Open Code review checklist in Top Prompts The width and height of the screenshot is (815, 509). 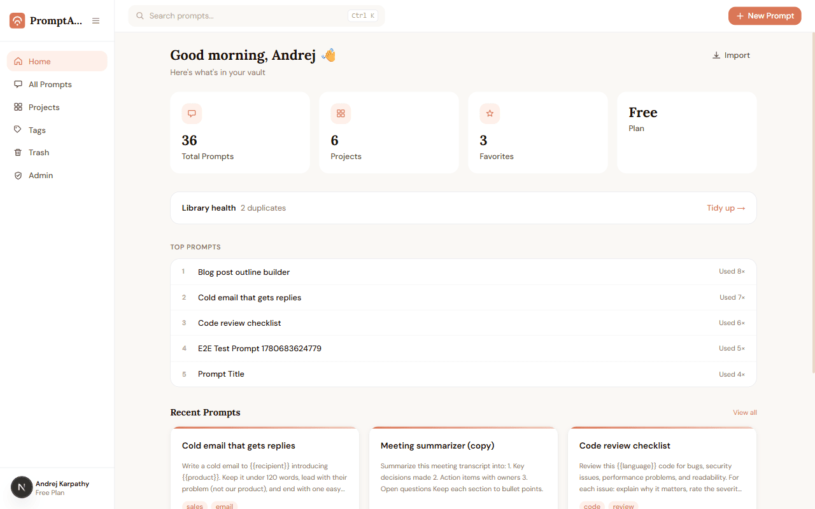(x=464, y=323)
